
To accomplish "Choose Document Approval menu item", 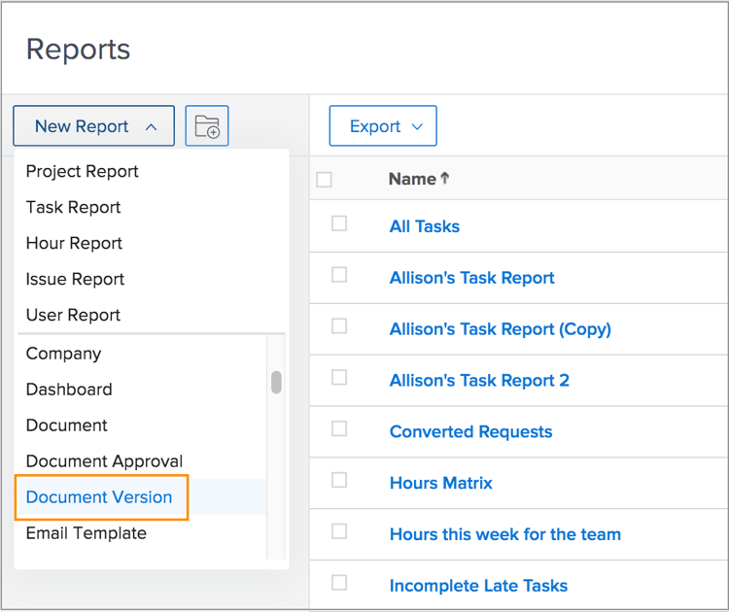I will 104,461.
